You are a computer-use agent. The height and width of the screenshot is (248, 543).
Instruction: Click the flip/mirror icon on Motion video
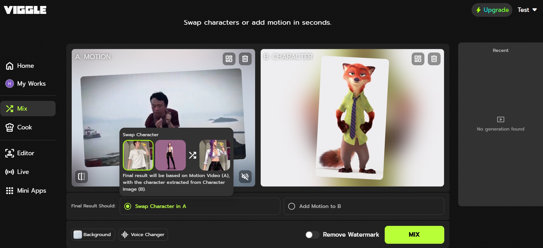click(81, 176)
